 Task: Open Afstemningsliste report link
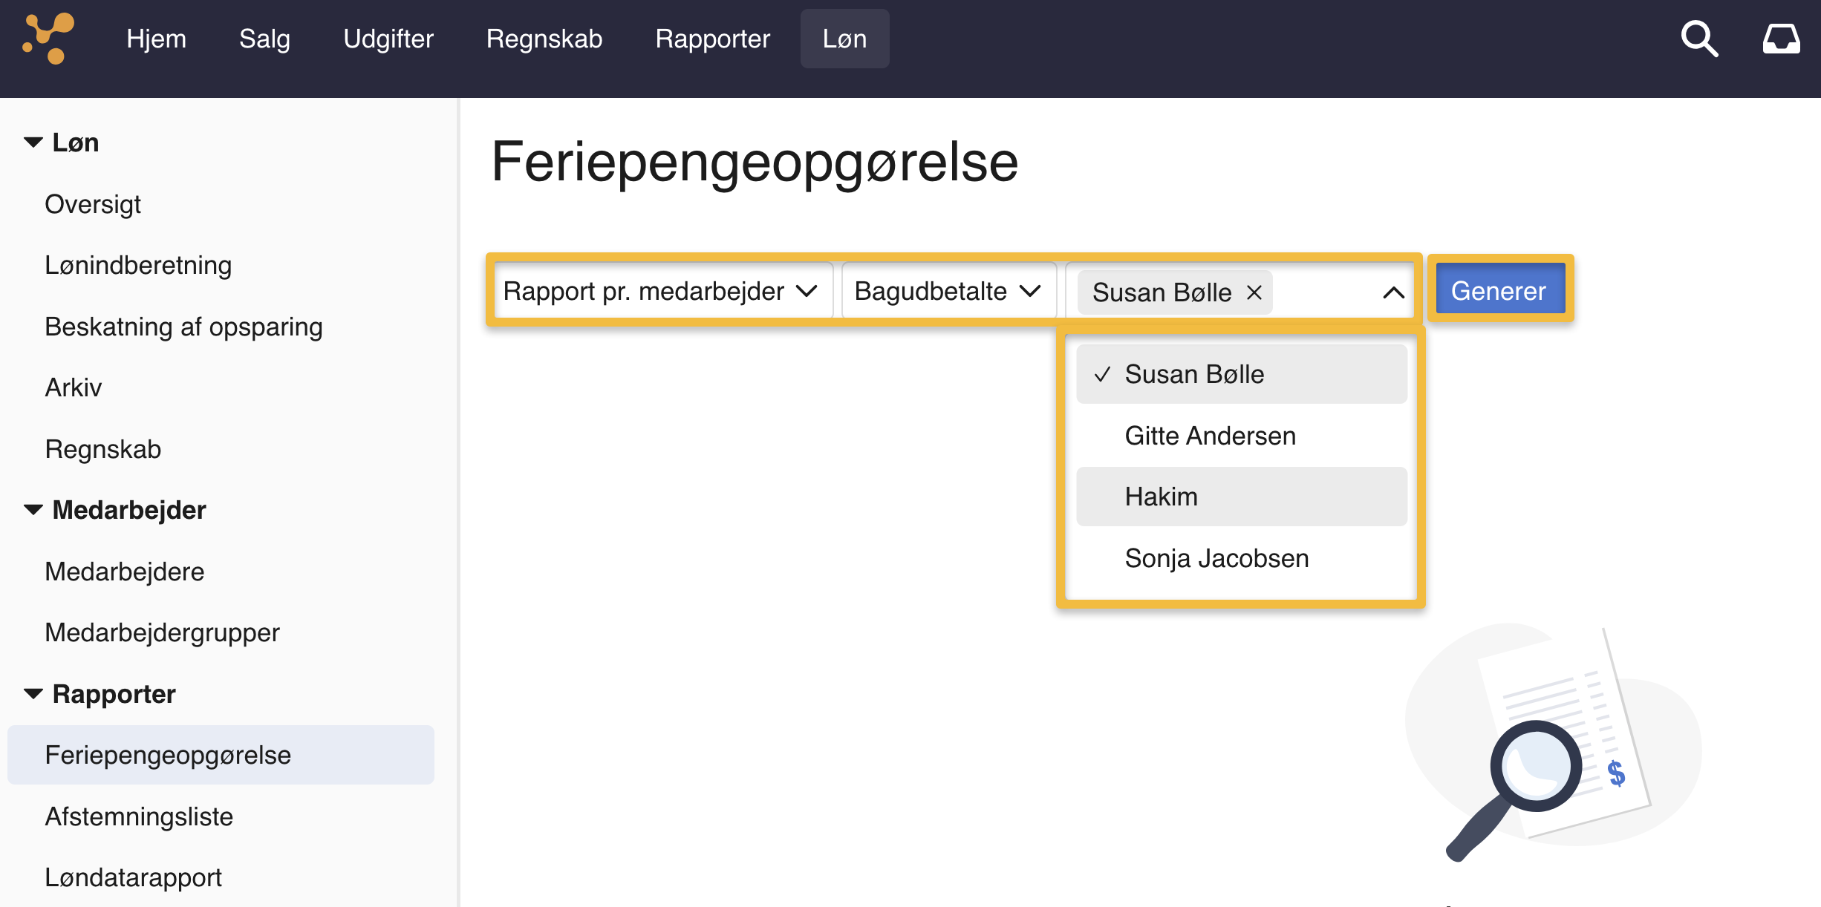pyautogui.click(x=139, y=816)
